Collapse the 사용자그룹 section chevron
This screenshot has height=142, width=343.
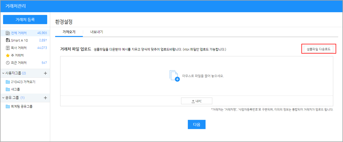click(x=3, y=73)
